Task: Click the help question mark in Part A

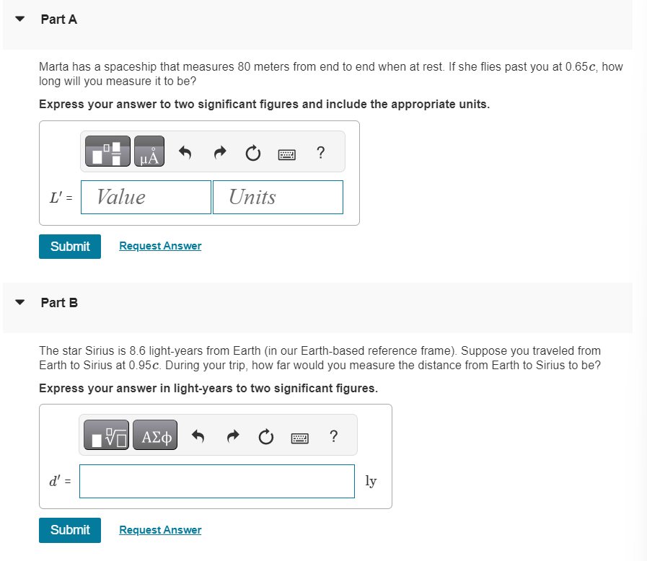Action: click(320, 153)
